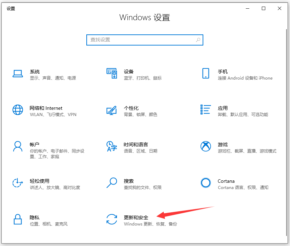The image size is (290, 246).
Task: Maximize the 设置 window
Action: click(264, 8)
